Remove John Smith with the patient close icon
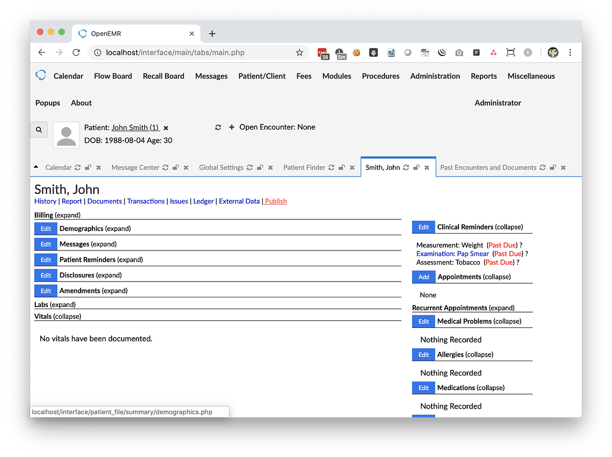This screenshot has width=612, height=457. [165, 128]
